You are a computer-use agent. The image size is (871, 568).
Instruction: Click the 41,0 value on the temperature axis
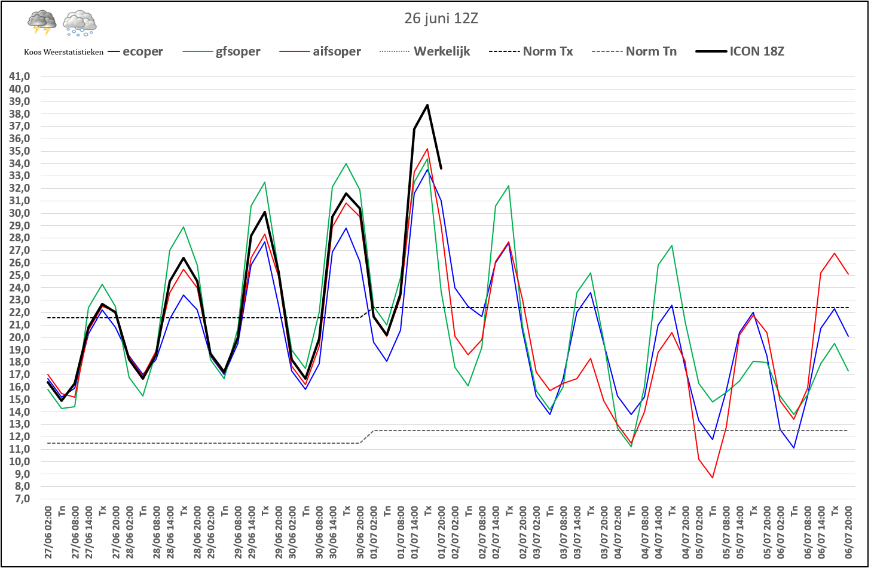point(20,76)
